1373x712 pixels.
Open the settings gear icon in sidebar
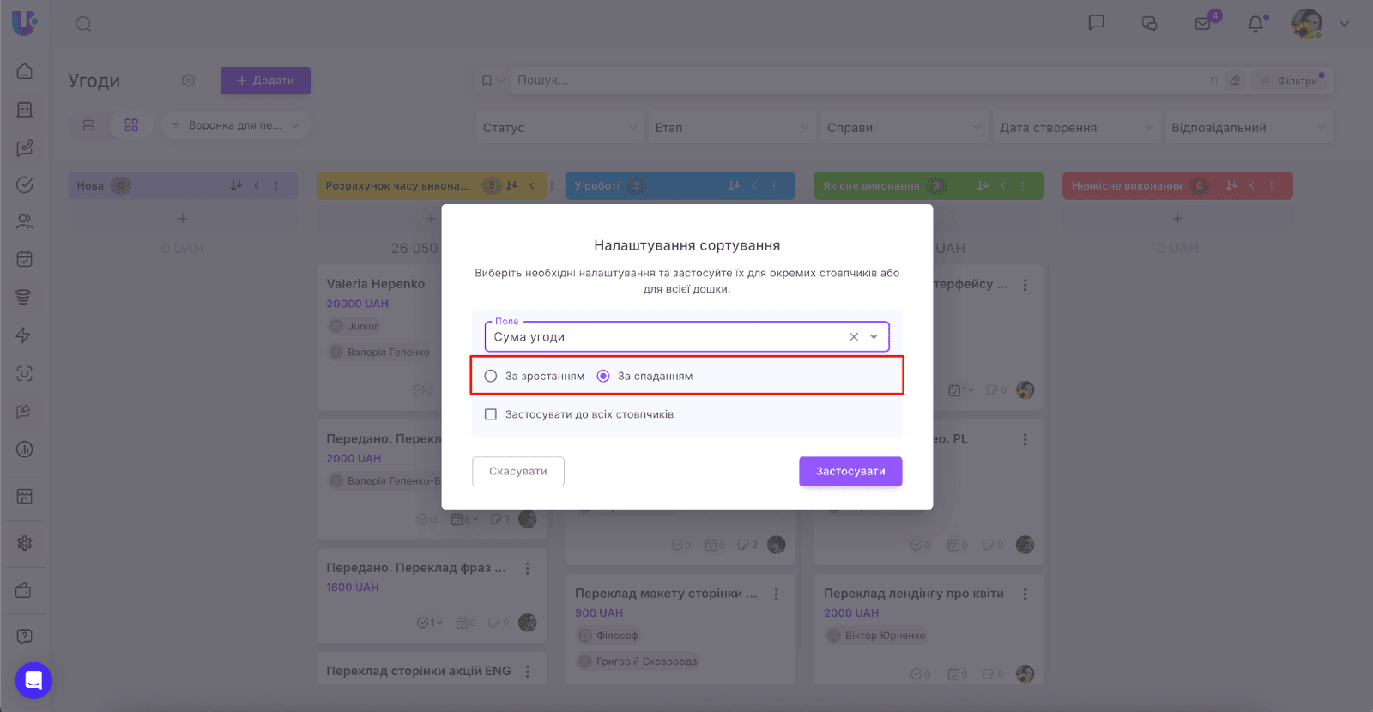coord(25,543)
